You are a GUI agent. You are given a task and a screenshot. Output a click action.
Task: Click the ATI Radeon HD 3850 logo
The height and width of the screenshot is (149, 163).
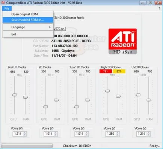point(122,41)
